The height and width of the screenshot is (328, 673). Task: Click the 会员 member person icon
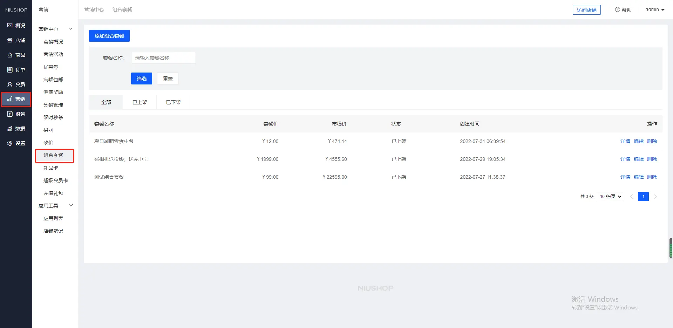[x=10, y=84]
